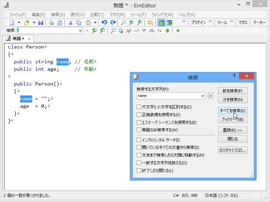Click 前を検索(P) button
The image size is (270, 202).
pos(233,91)
